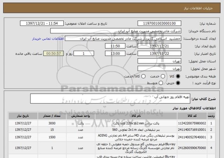The height and width of the screenshot is (158, 224).
Task: Click the کد کالا column header
Action: (x=192, y=116)
